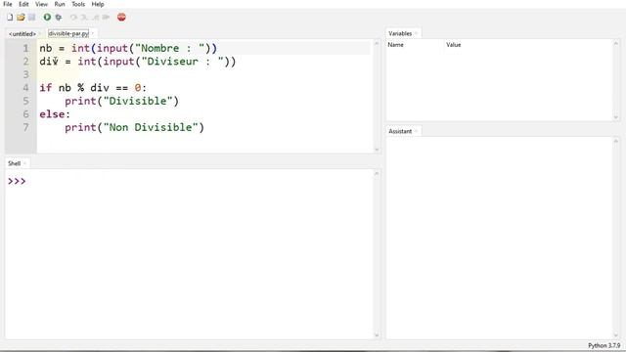Select the divisible-par.py editor tab
Image resolution: width=626 pixels, height=352 pixels.
[68, 33]
